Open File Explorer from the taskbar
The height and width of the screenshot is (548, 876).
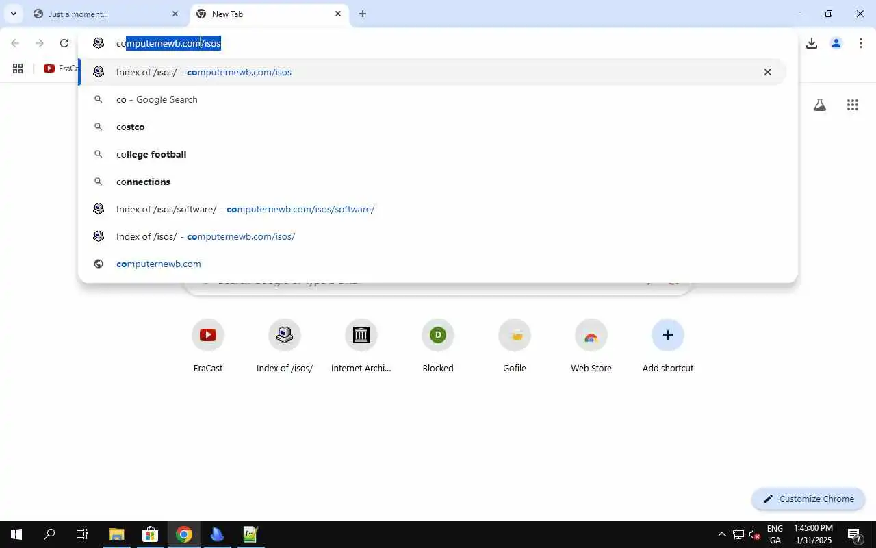117,534
